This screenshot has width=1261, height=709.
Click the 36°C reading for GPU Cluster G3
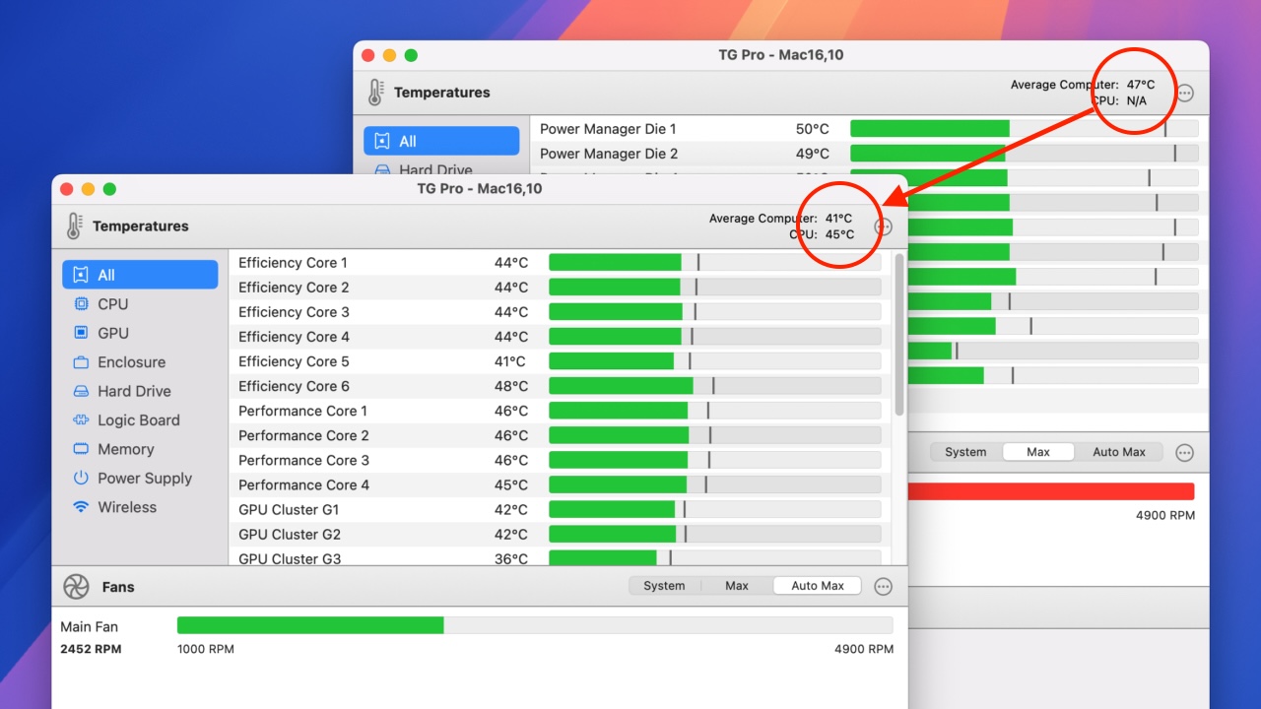[x=511, y=558]
